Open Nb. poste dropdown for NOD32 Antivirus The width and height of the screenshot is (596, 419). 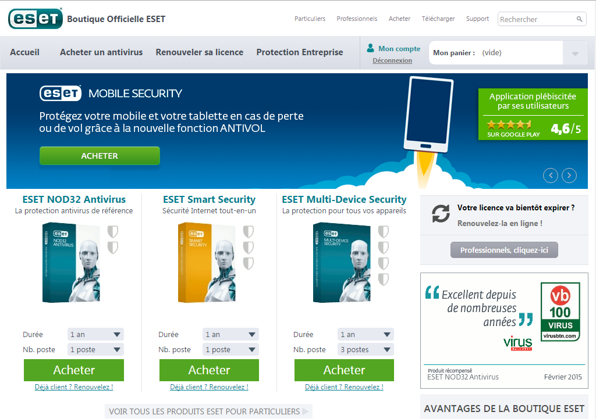tap(95, 349)
